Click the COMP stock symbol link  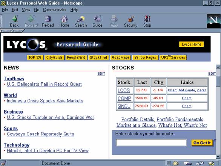pyautogui.click(x=124, y=98)
